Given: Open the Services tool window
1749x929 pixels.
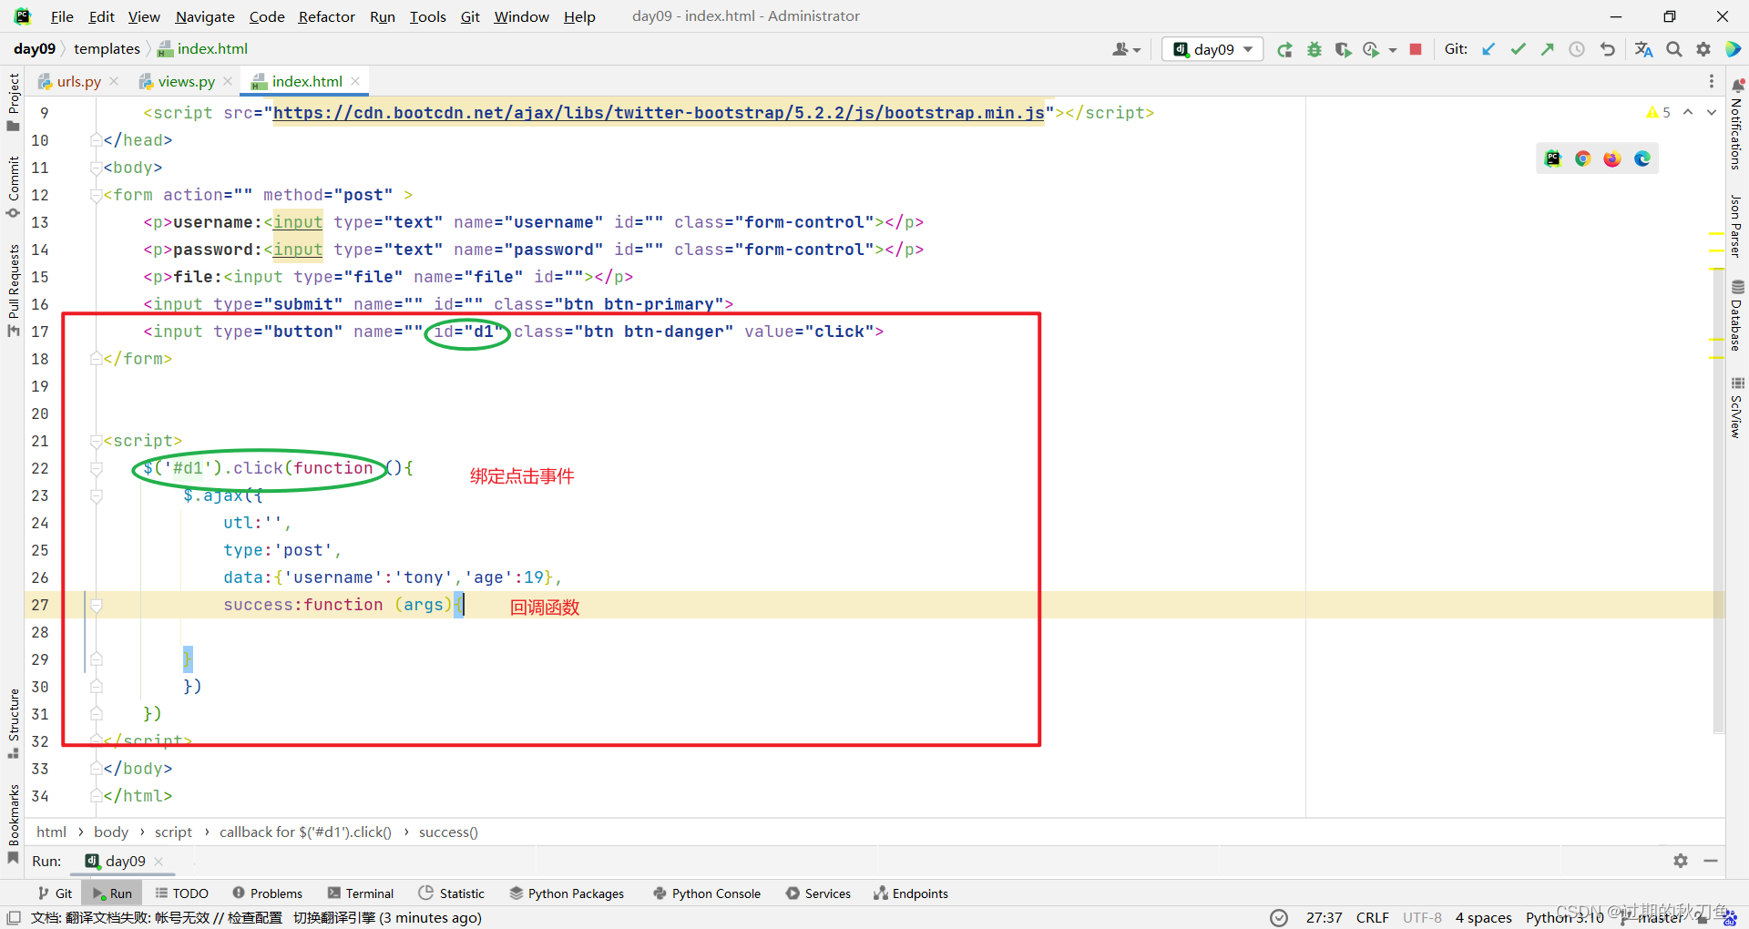Looking at the screenshot, I should point(818,893).
